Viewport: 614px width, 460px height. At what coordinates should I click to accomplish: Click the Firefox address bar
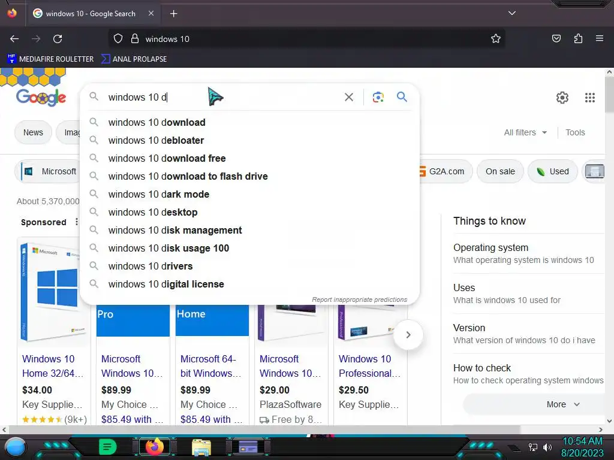click(305, 39)
